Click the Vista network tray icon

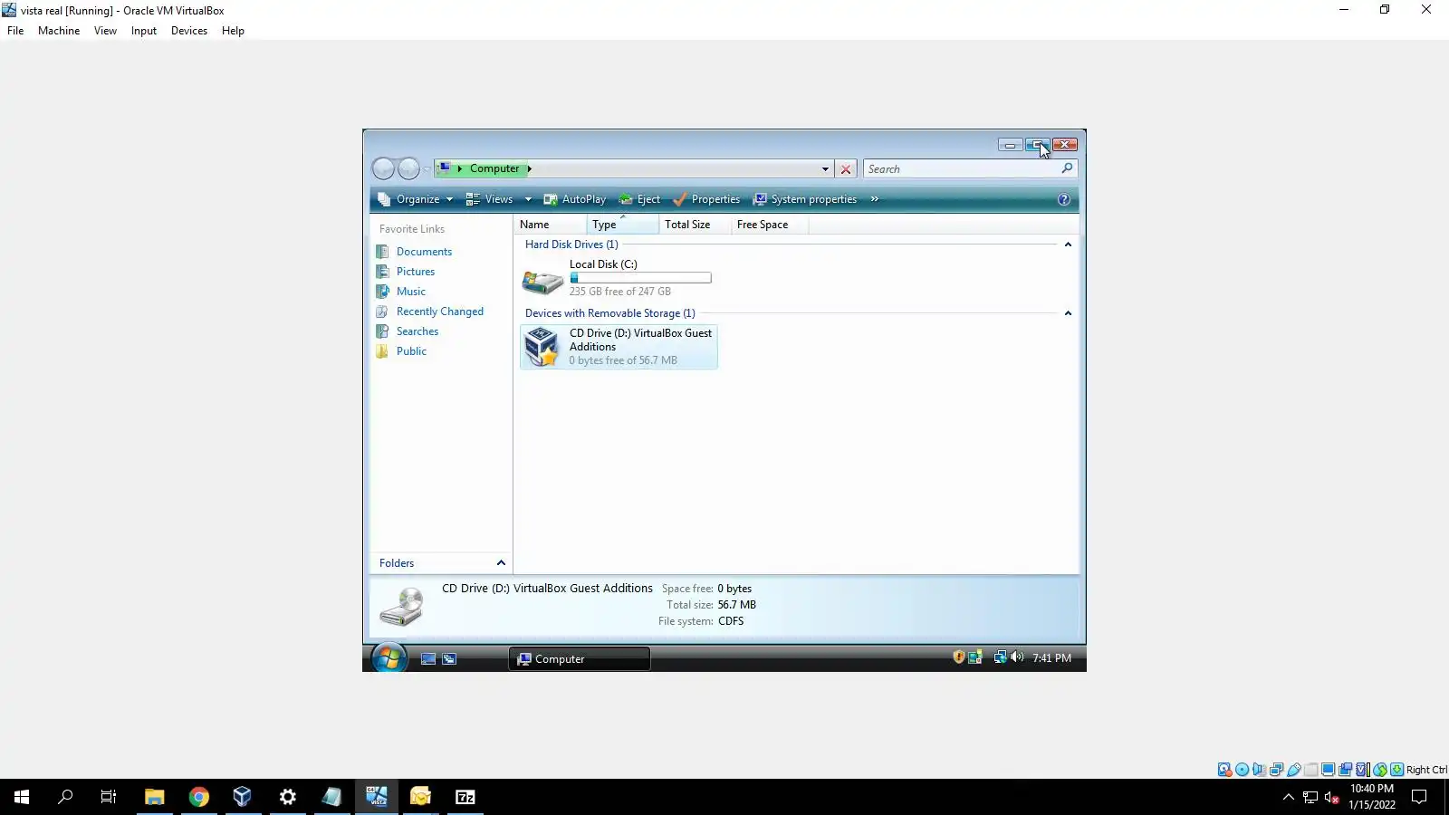(x=1000, y=657)
